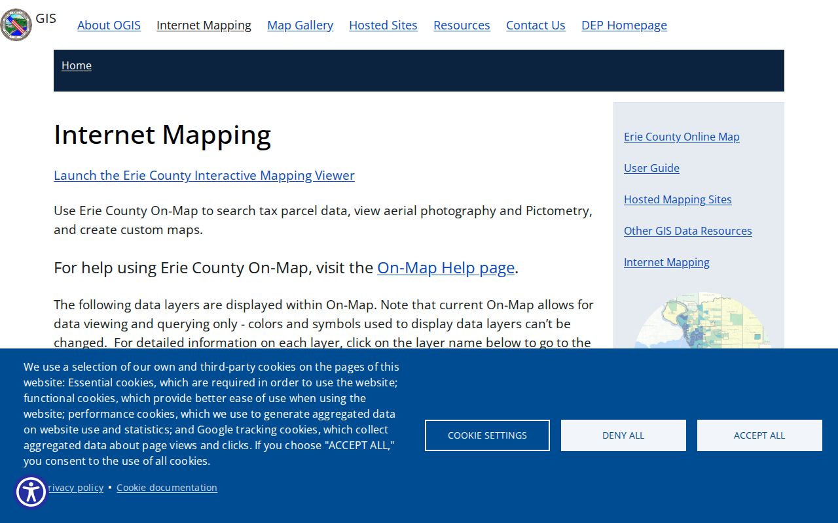The image size is (838, 523).
Task: Open the Resources nav link
Action: [x=462, y=25]
